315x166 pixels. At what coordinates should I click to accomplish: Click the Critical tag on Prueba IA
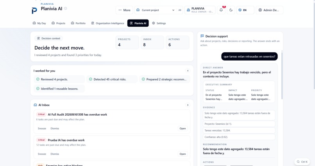41,140
